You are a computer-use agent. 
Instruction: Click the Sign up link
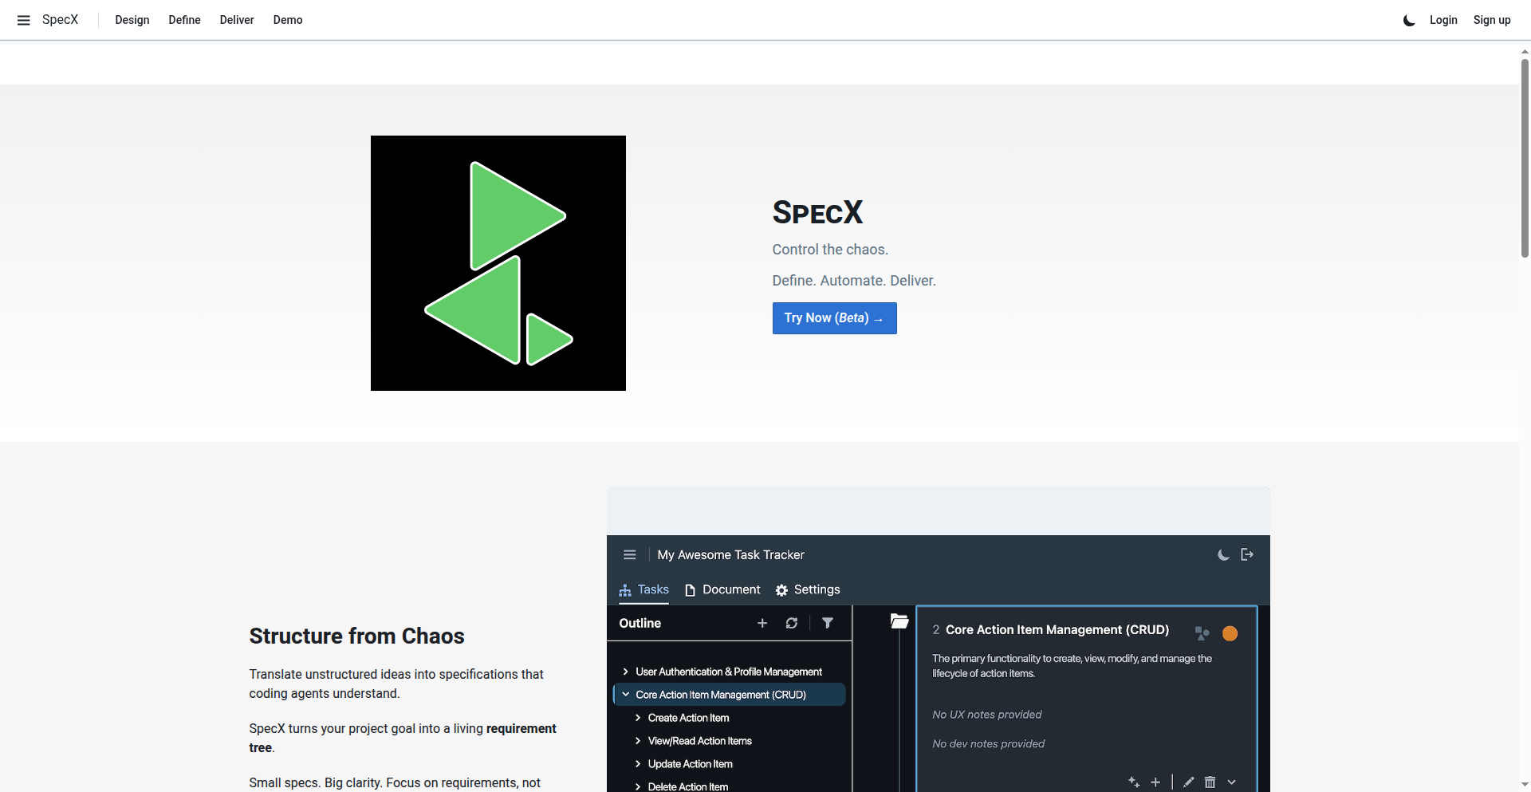pyautogui.click(x=1491, y=20)
